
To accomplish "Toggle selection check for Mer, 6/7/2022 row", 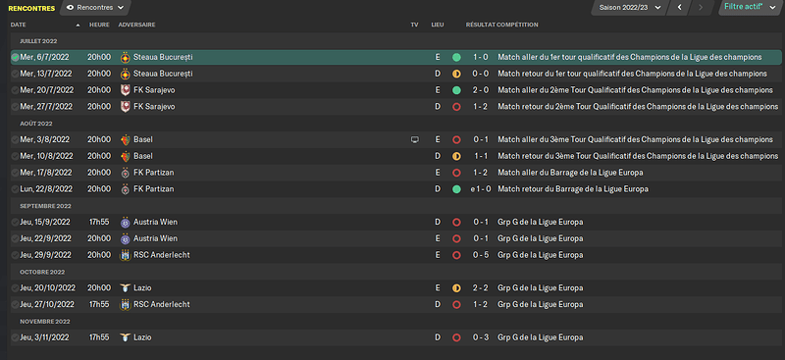I will tap(15, 58).
